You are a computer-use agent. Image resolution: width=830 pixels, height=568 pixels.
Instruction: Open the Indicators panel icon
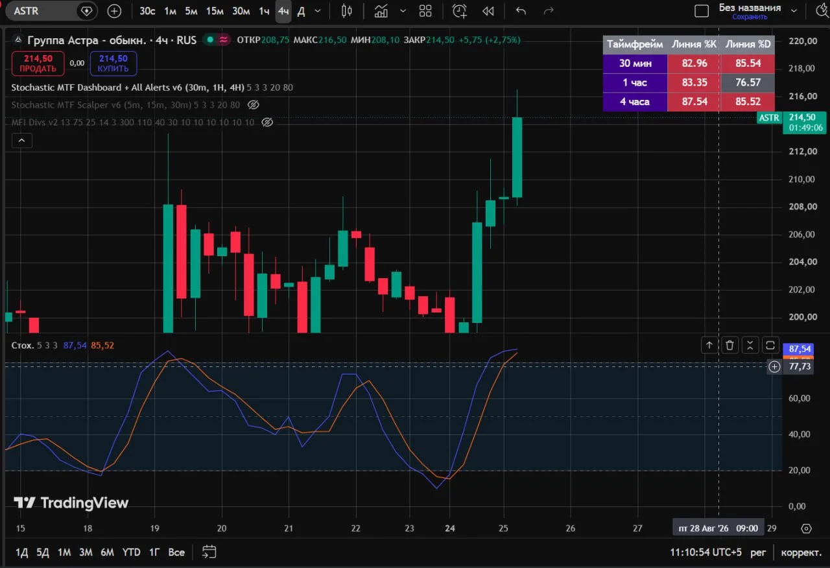click(381, 11)
